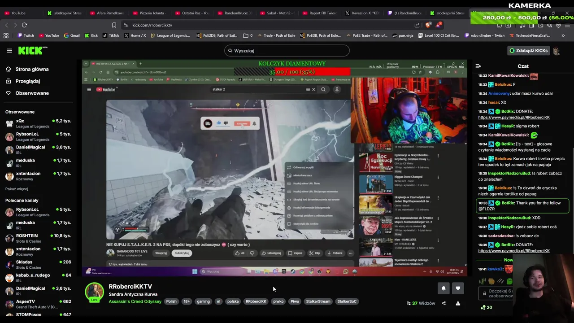Click the RRoberciKKTV channel name
Viewport: 574px width, 323px height.
[x=130, y=286]
